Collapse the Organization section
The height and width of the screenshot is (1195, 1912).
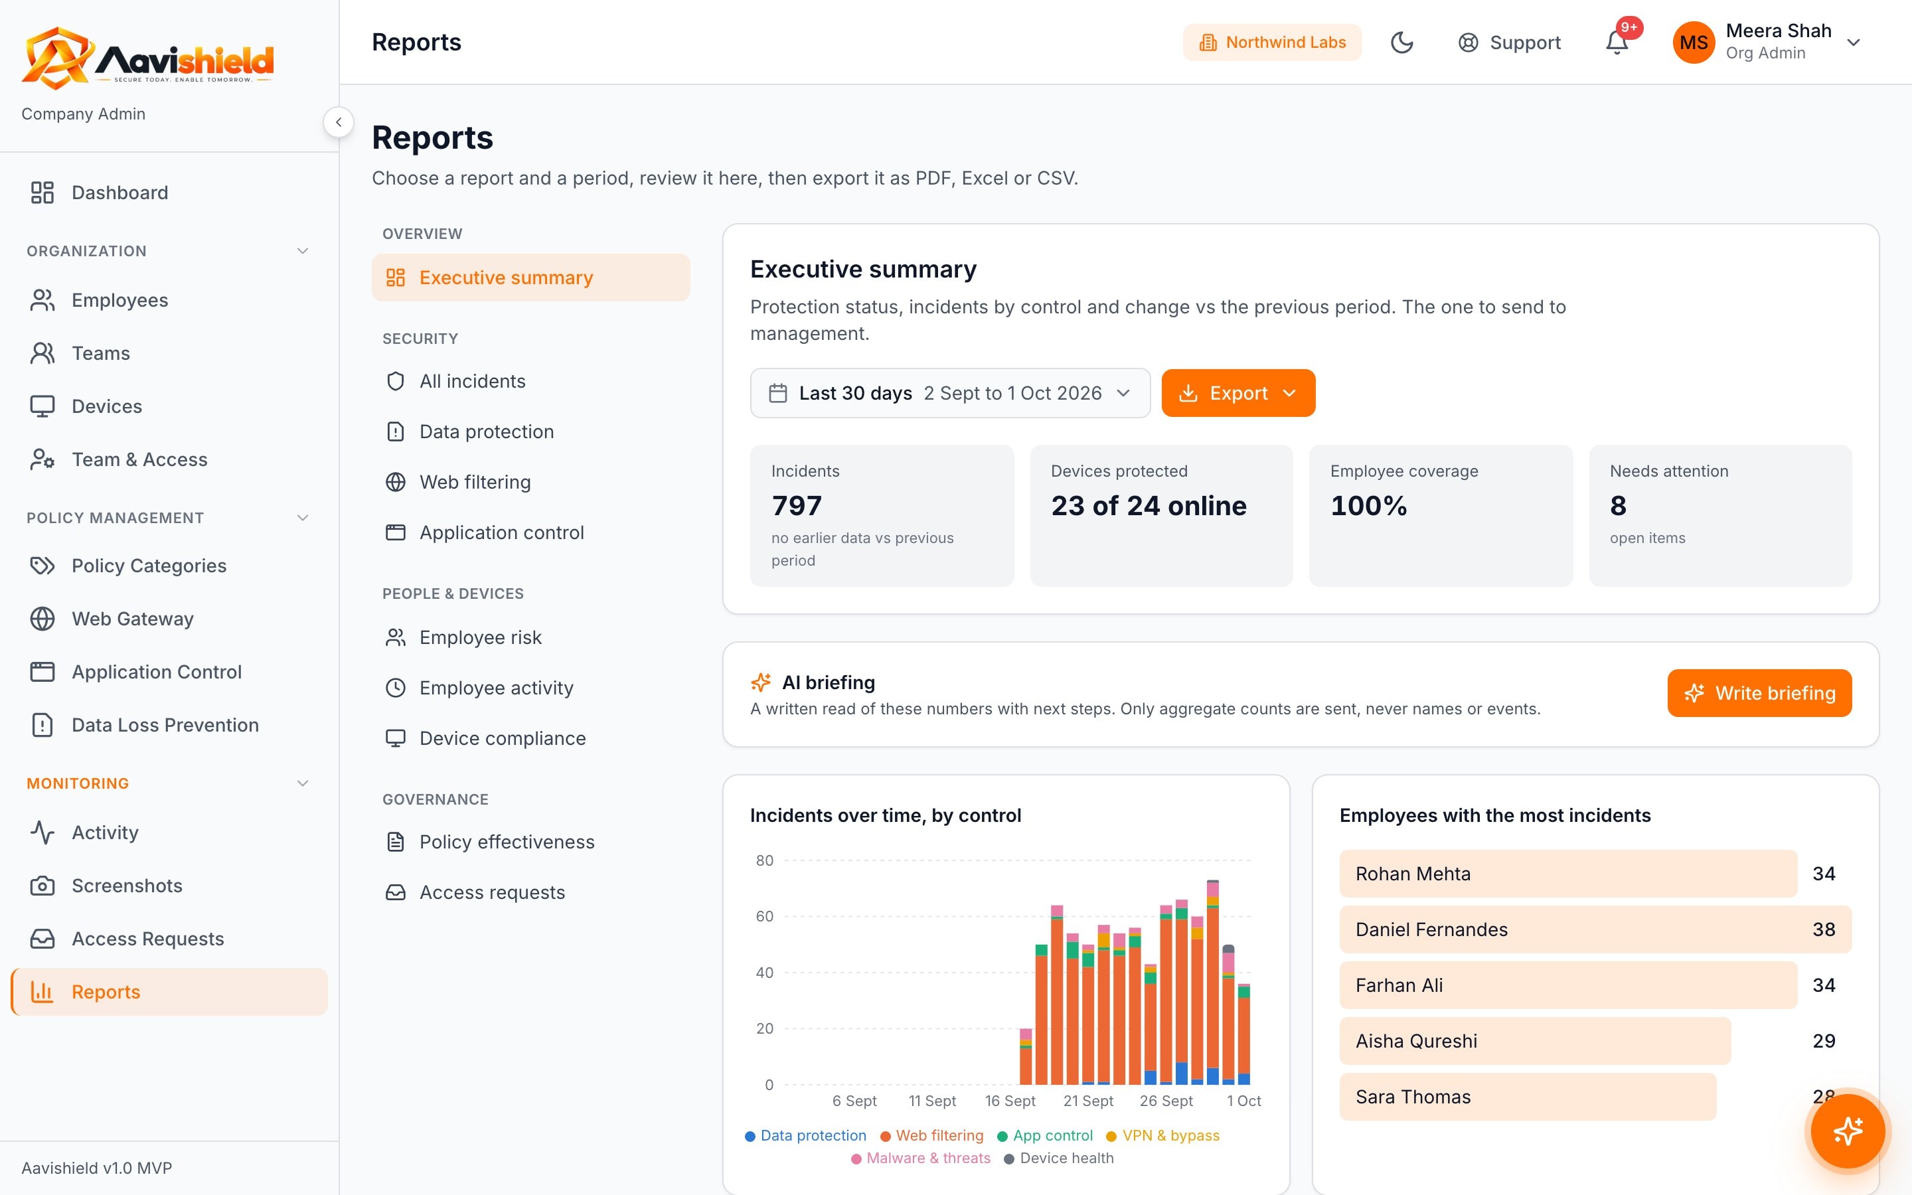click(x=302, y=252)
